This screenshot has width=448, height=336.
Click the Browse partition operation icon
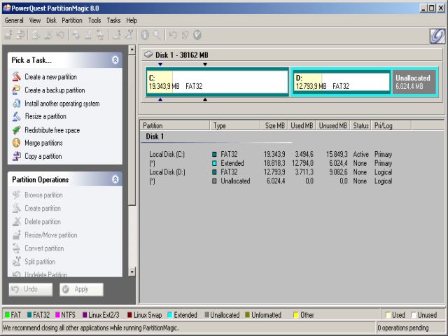[x=17, y=195]
